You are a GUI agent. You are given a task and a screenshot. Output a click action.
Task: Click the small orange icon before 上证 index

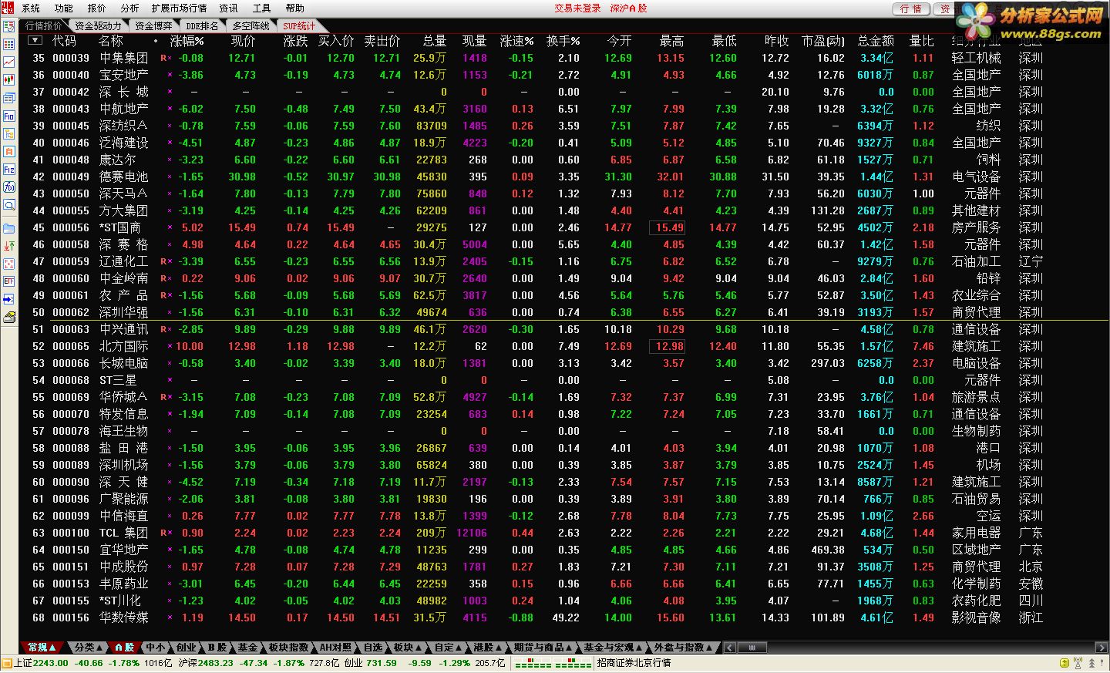(x=7, y=663)
